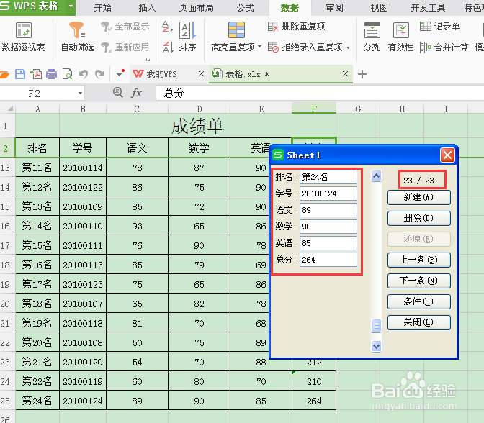Sort ascending A to Z icon
Viewport: 484px width, 423px height.
167,27
